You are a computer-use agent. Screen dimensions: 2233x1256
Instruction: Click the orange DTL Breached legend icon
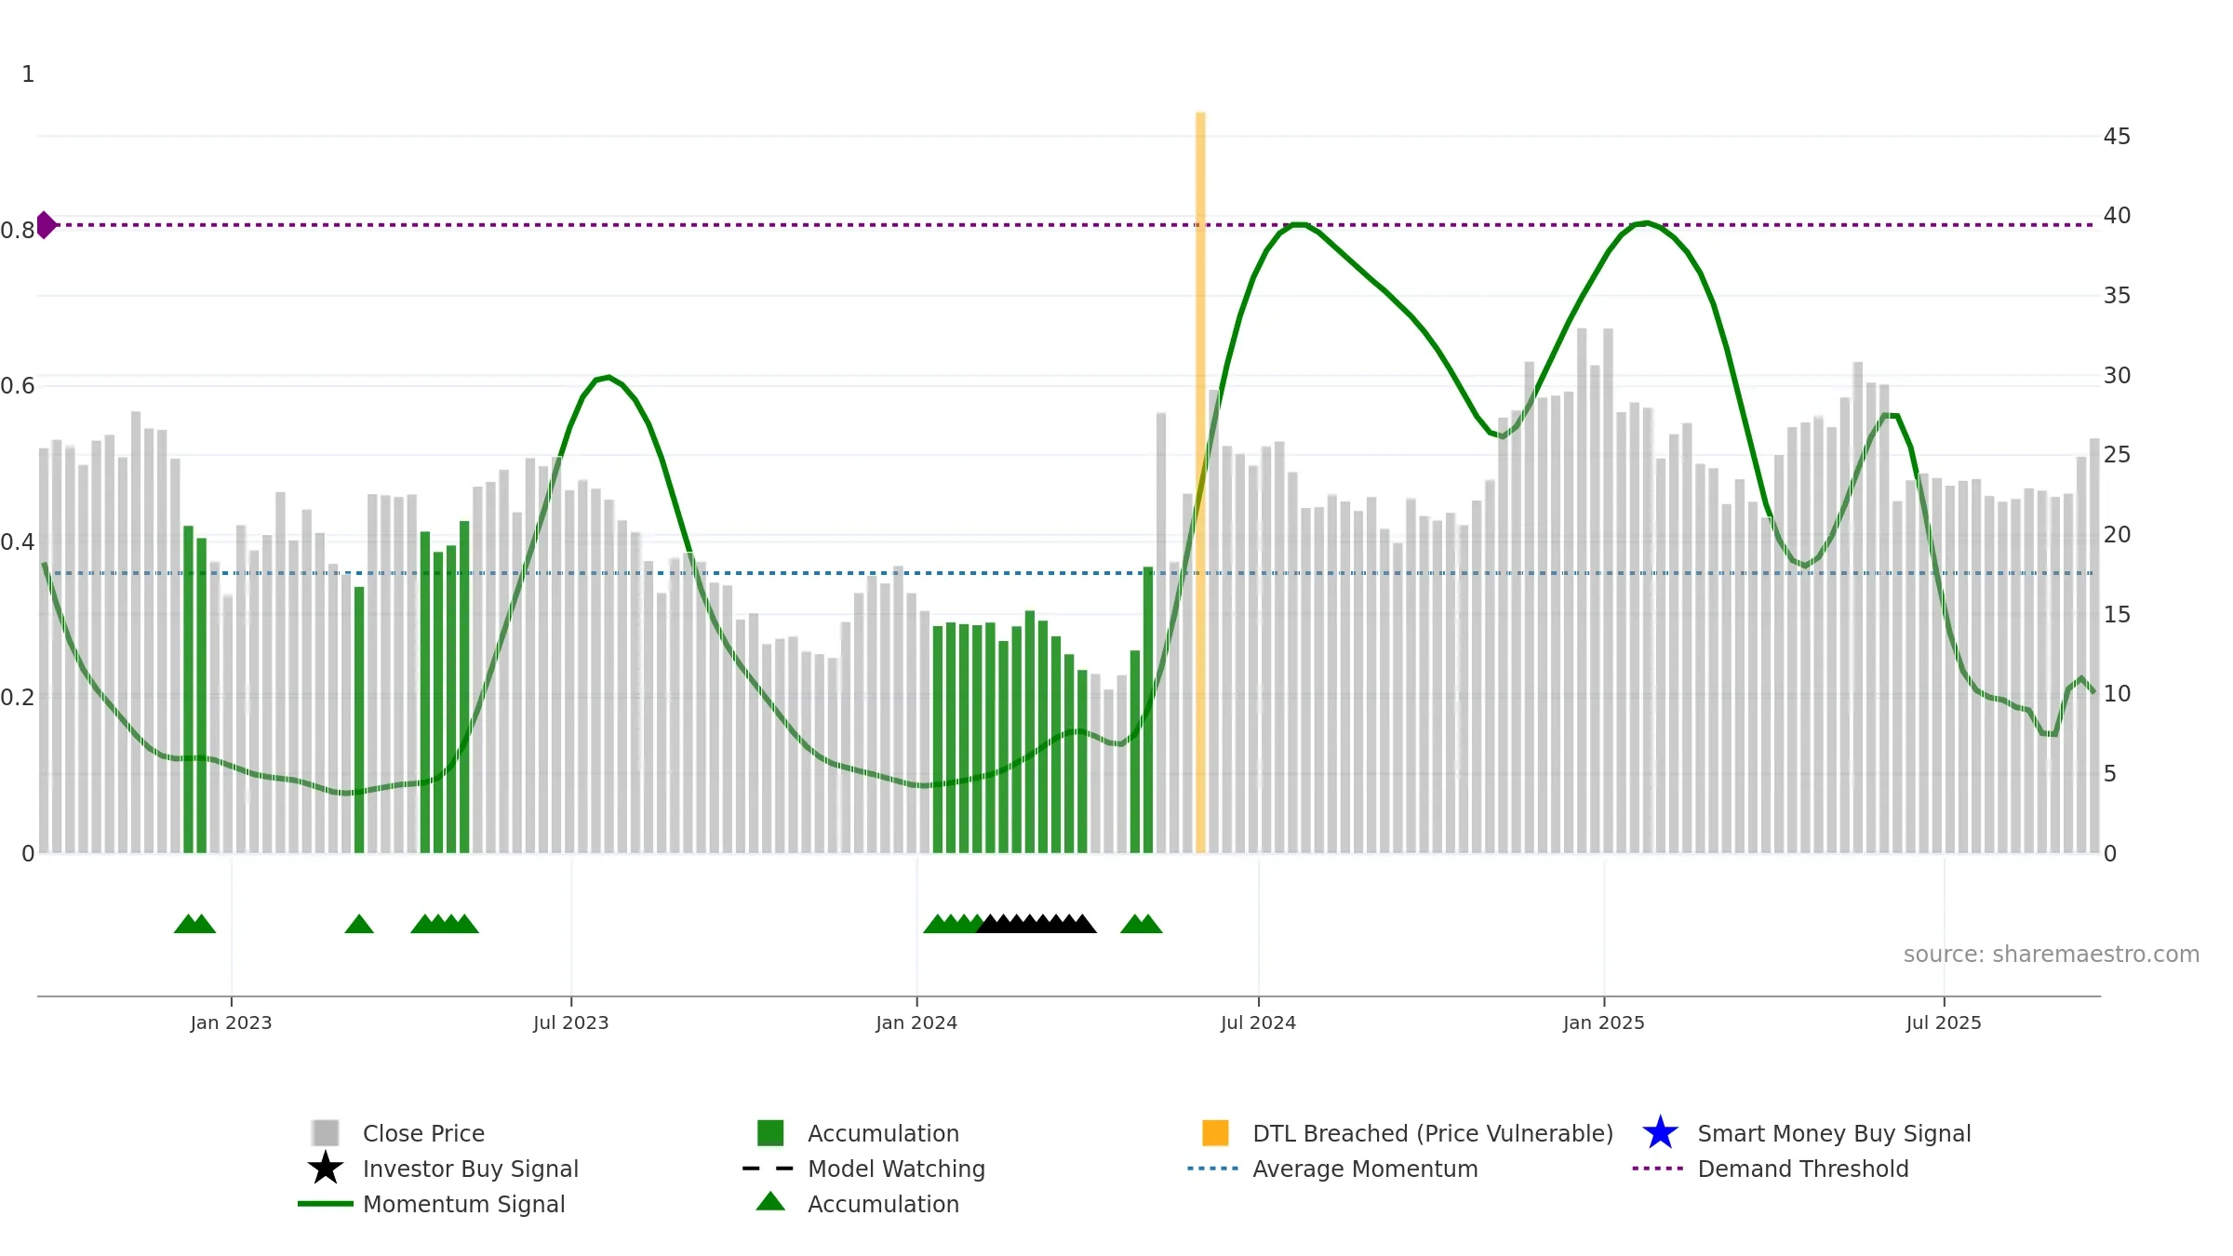coord(1215,1132)
